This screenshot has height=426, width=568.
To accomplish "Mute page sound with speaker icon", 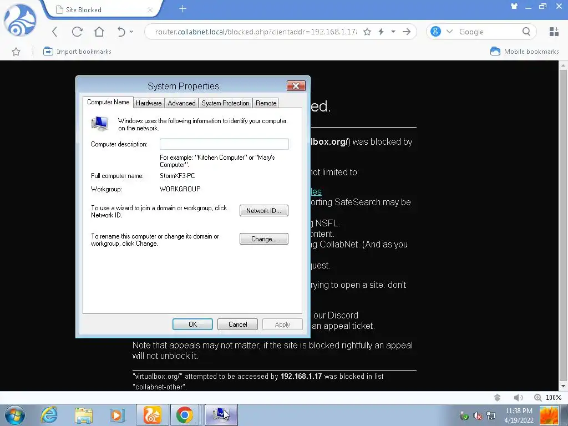I will tap(518, 398).
